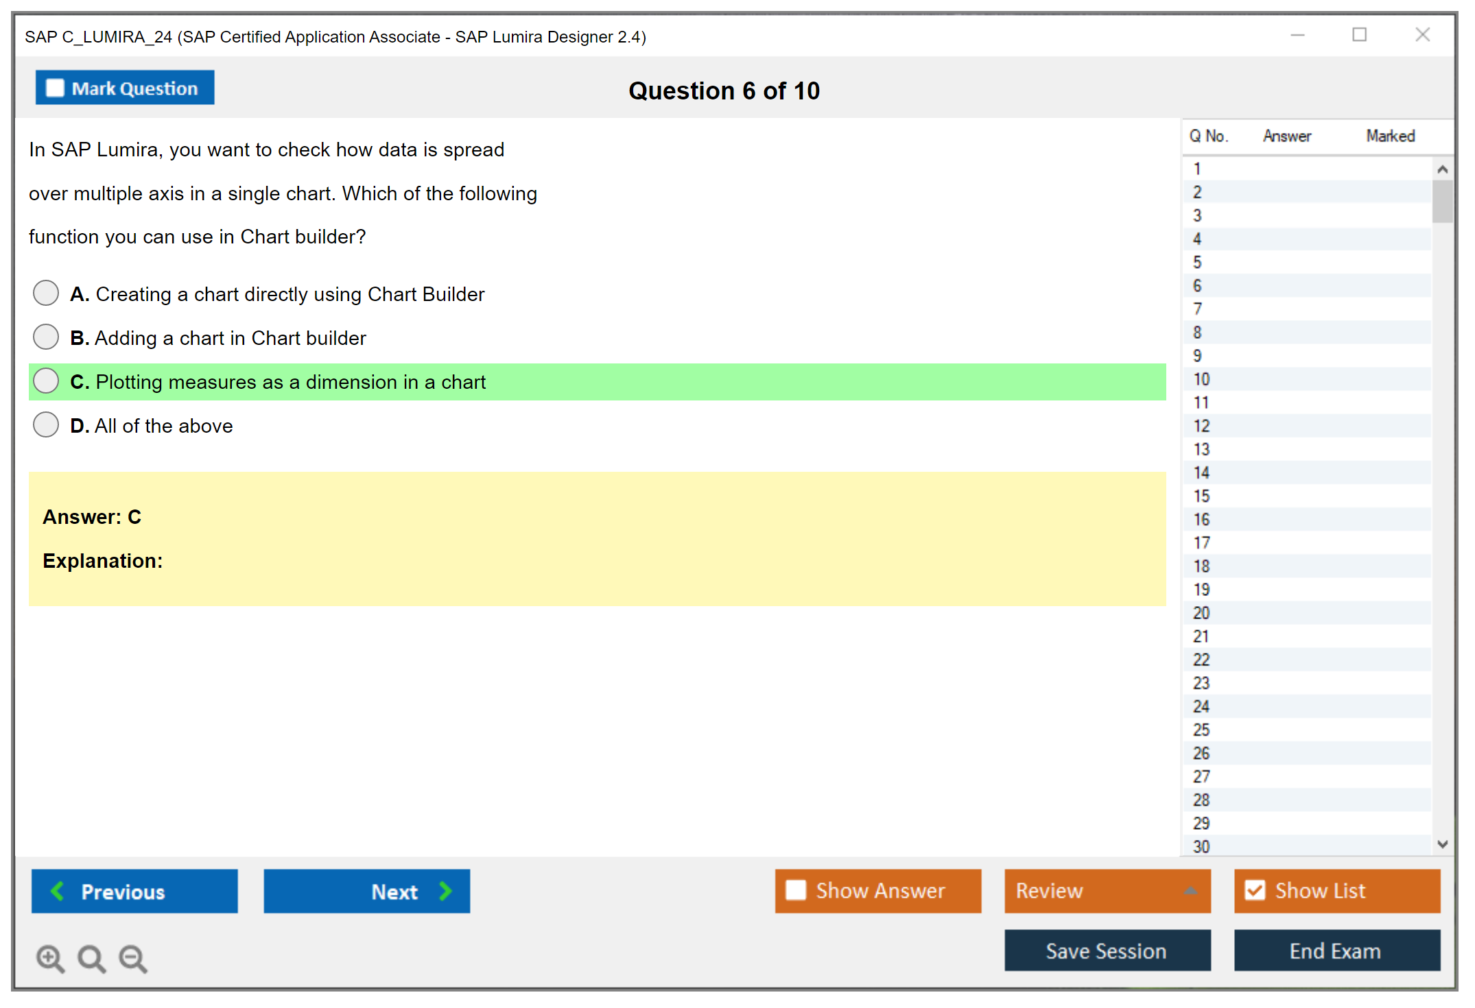This screenshot has width=1475, height=1008.
Task: Click the reset zoom magnifier icon
Action: coord(91,958)
